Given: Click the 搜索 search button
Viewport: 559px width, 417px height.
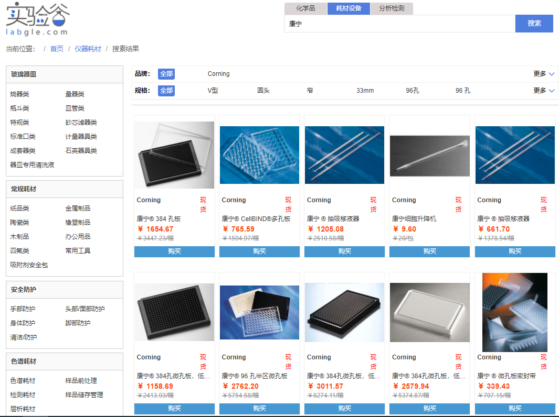Looking at the screenshot, I should (x=534, y=24).
